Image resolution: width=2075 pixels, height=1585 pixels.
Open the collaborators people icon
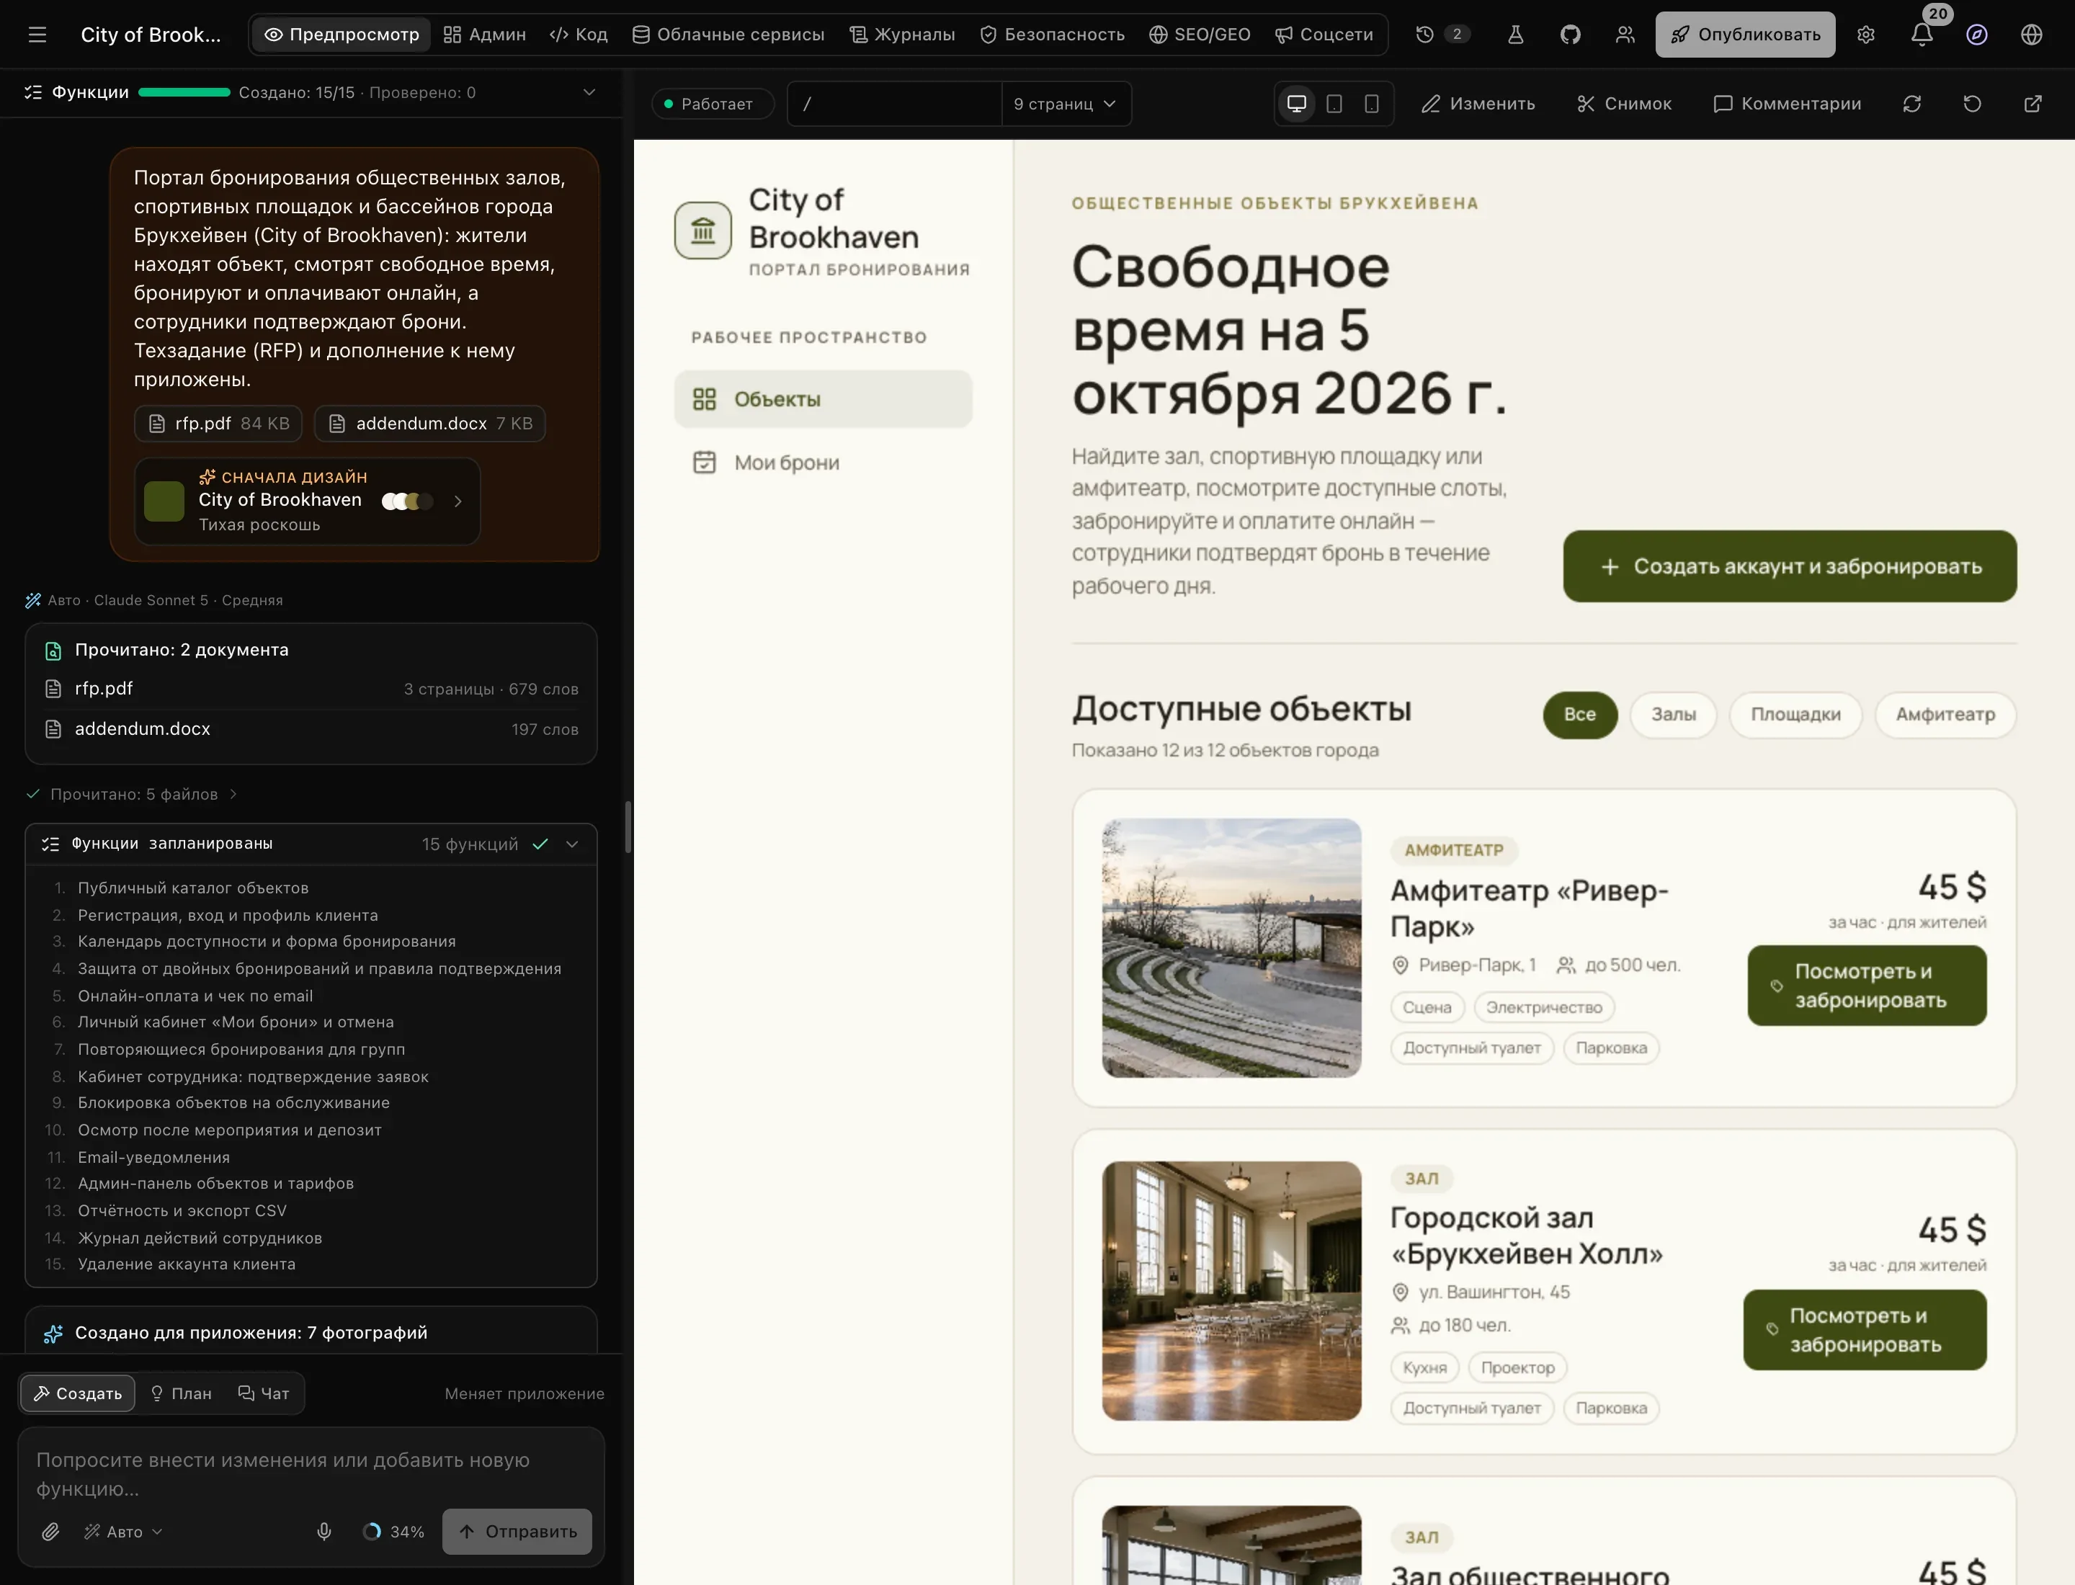[x=1625, y=35]
